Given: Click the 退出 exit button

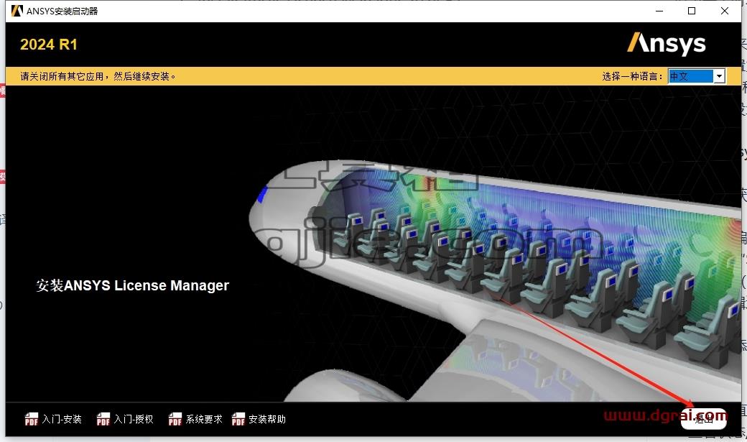Looking at the screenshot, I should [704, 419].
